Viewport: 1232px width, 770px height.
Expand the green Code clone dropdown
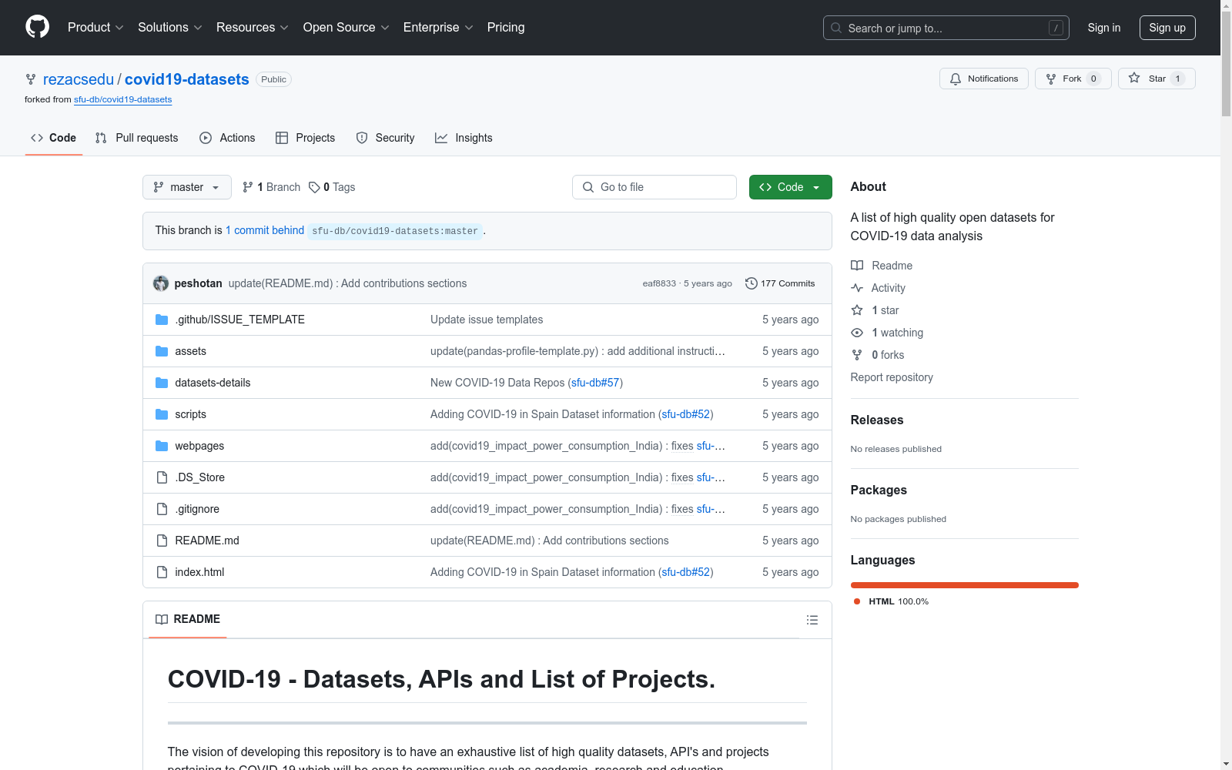point(791,187)
